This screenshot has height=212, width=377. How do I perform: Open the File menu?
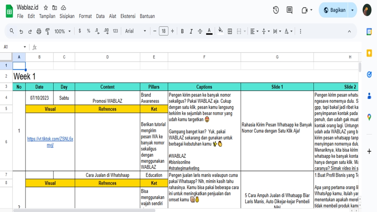pos(20,16)
